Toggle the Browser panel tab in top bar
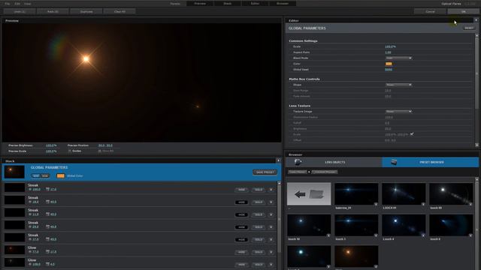The image size is (481, 270). (x=283, y=3)
